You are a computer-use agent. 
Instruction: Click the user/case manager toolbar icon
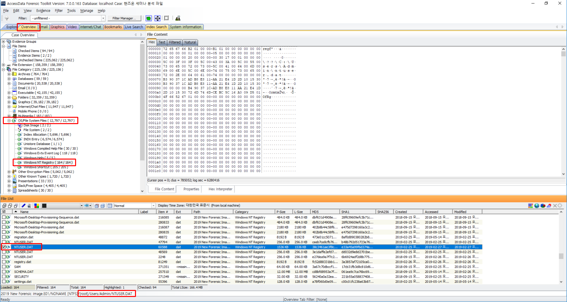[x=178, y=18]
